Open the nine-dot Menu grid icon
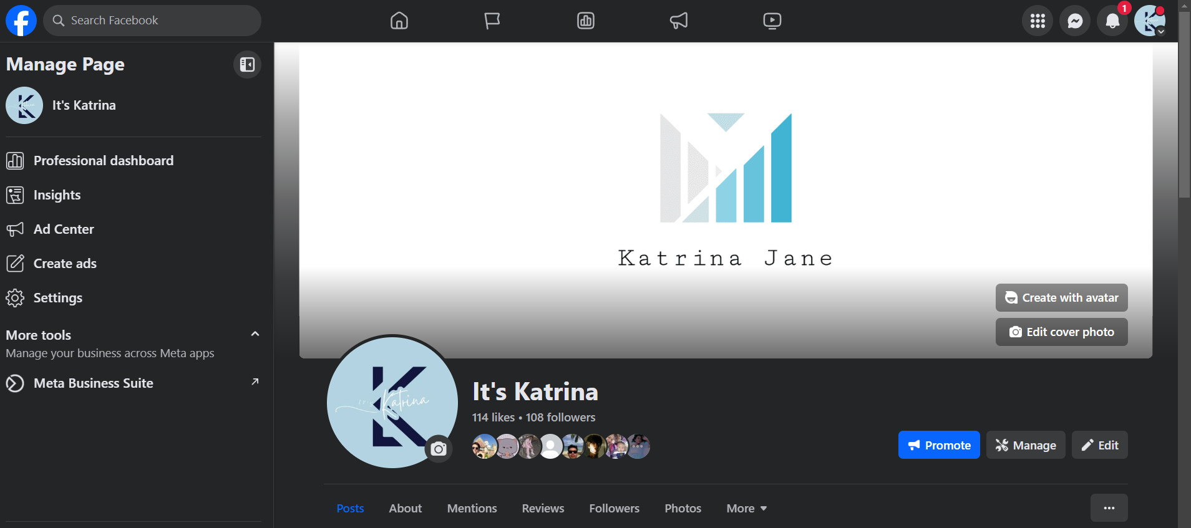 coord(1038,21)
